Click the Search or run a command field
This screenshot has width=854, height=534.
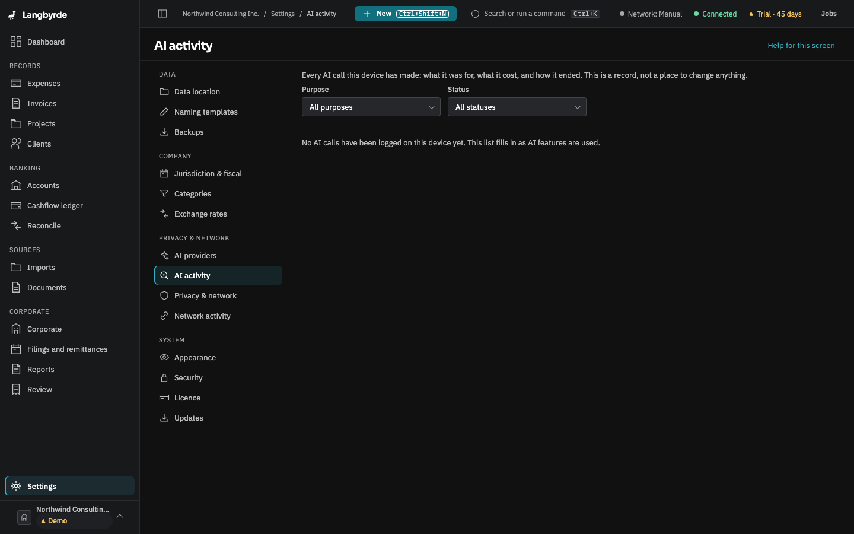pos(536,14)
